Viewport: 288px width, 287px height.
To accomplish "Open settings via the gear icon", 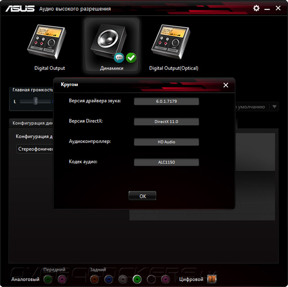I will [x=256, y=8].
